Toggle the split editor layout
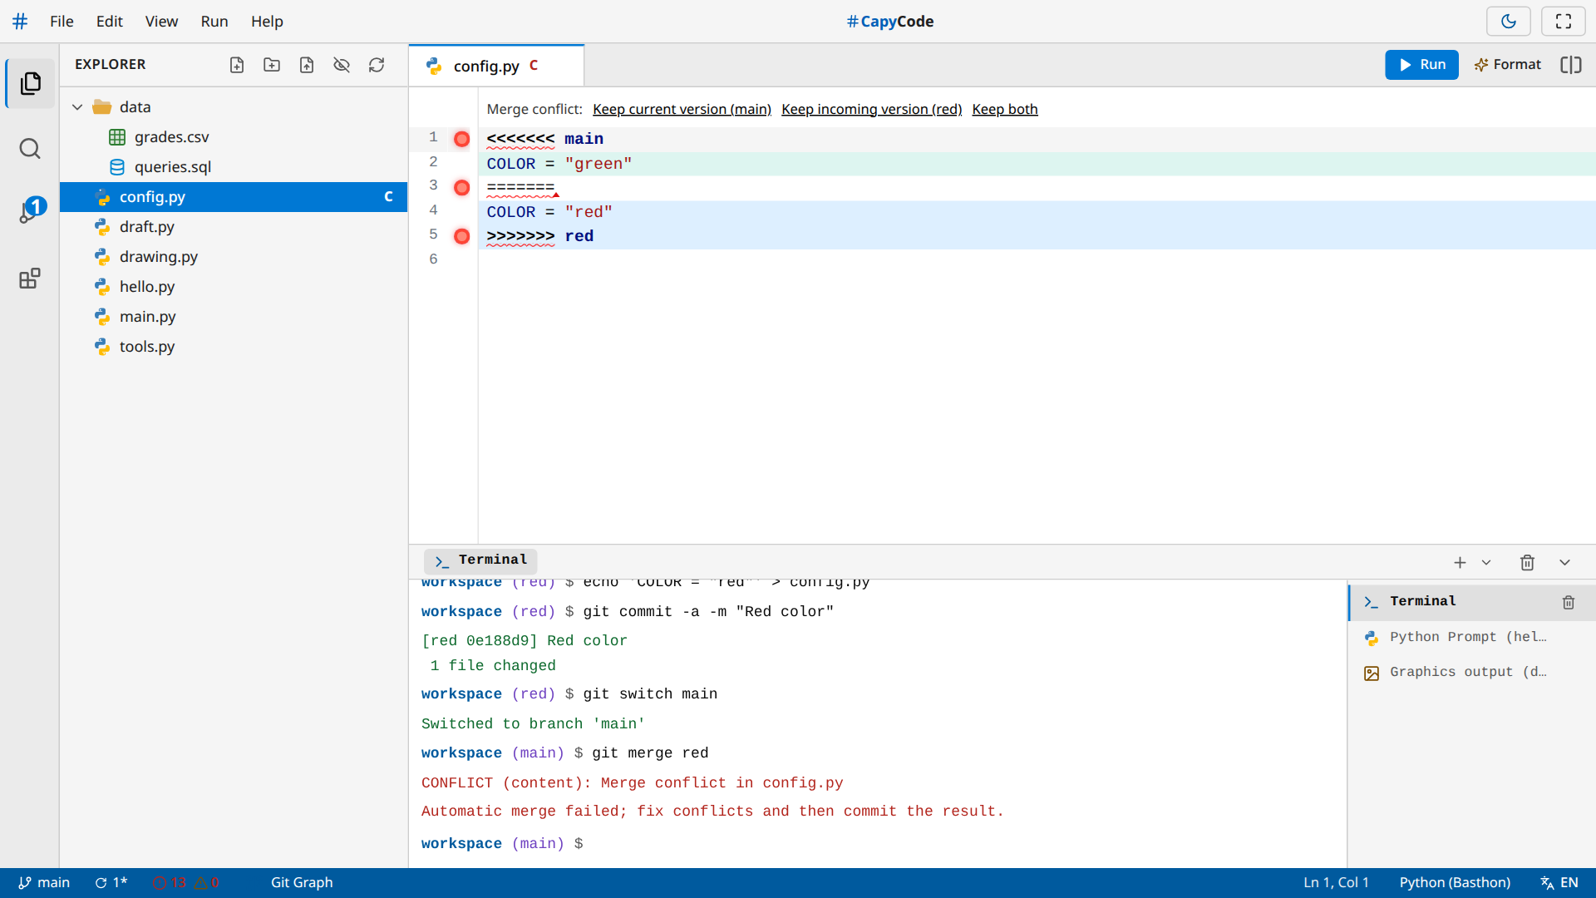 1571,65
